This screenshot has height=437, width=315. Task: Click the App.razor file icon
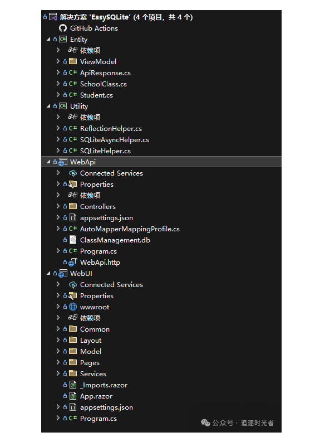(x=72, y=396)
